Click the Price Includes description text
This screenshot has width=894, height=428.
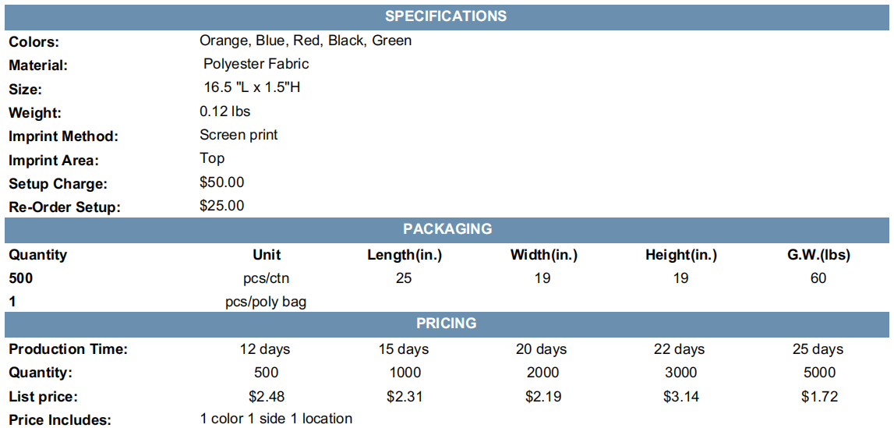pyautogui.click(x=276, y=419)
